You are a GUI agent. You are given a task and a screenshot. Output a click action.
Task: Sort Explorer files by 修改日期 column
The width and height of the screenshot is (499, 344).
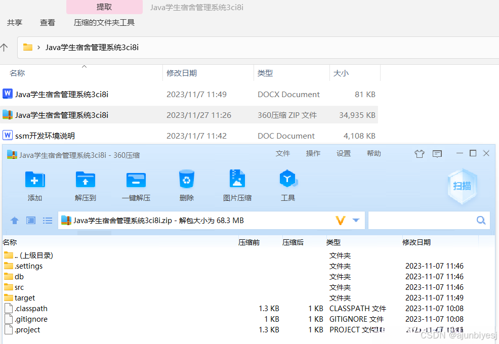click(182, 73)
